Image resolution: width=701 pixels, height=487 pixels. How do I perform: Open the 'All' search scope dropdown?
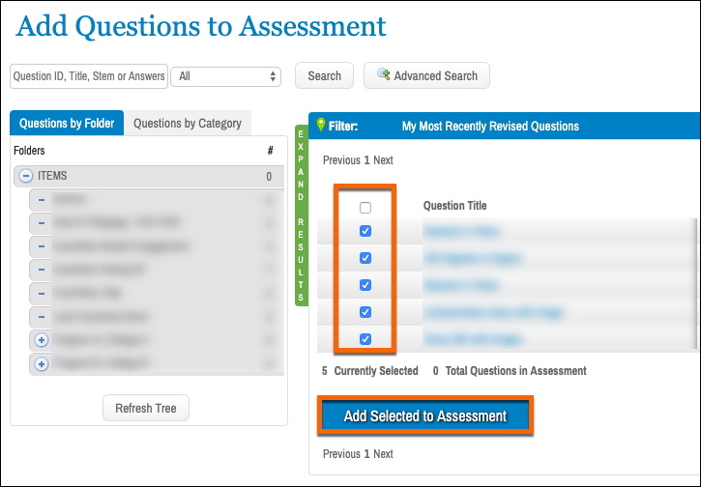click(227, 75)
